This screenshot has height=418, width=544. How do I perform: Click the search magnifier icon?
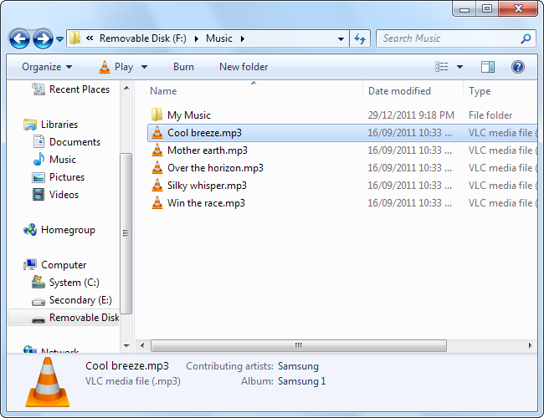tap(526, 38)
